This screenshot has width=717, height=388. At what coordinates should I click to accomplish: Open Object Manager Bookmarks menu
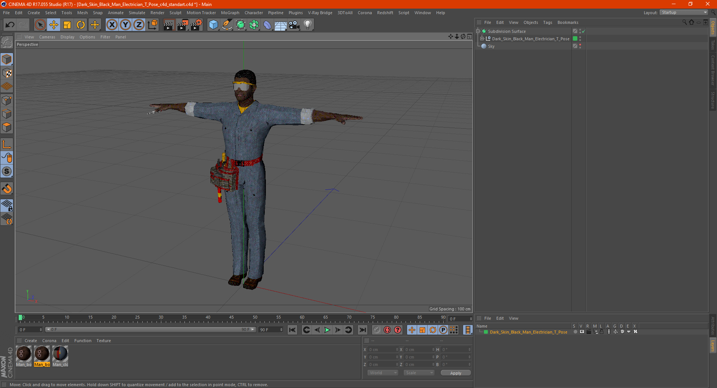pyautogui.click(x=568, y=22)
